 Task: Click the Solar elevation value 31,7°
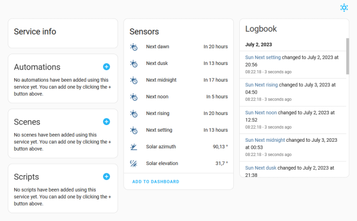[221, 163]
